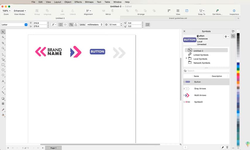Open the Letter page size dropdown
Image resolution: width=250 pixels, height=150 pixels.
[x=26, y=25]
